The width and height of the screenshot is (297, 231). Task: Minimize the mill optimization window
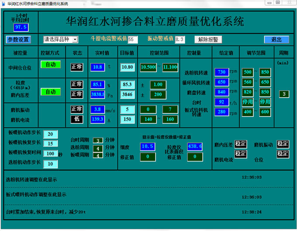coord(269,3)
